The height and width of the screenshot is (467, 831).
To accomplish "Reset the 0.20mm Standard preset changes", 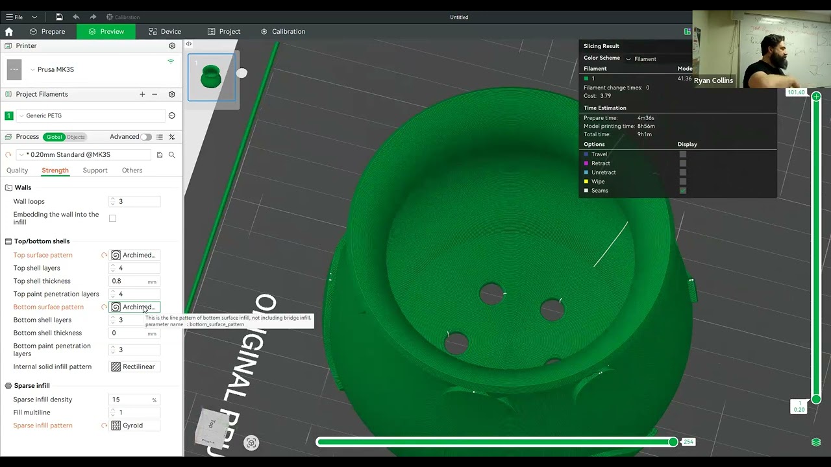I will click(x=8, y=155).
